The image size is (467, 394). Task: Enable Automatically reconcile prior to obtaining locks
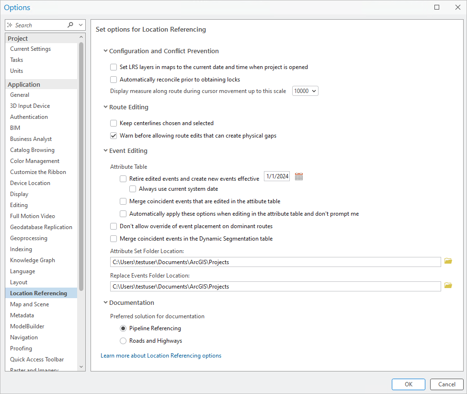click(x=114, y=80)
